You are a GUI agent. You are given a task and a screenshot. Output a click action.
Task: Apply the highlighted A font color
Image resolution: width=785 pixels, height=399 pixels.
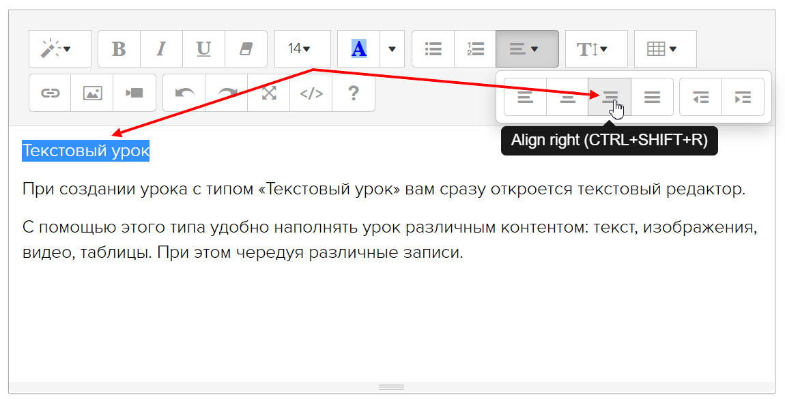358,49
